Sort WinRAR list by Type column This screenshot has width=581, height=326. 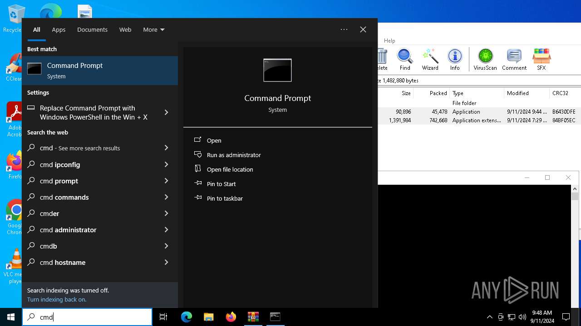477,93
